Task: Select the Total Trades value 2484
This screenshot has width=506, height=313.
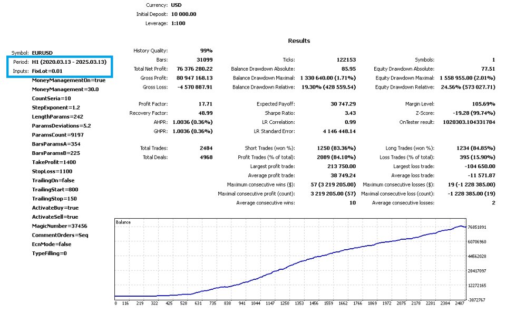Action: pyautogui.click(x=206, y=148)
